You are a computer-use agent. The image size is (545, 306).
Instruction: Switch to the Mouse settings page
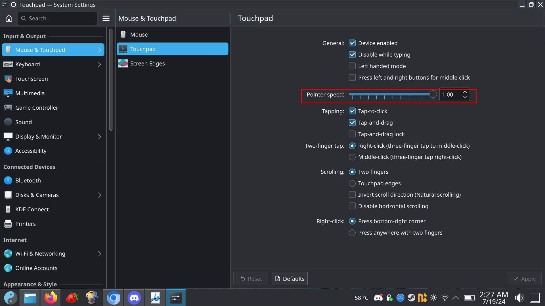click(x=139, y=35)
